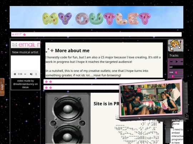
Task: Pause the New musical artist video
Action: click(x=15, y=74)
